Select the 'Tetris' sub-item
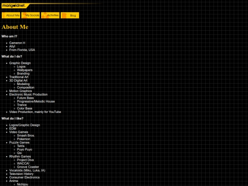The height and width of the screenshot is (186, 248). coord(21,146)
